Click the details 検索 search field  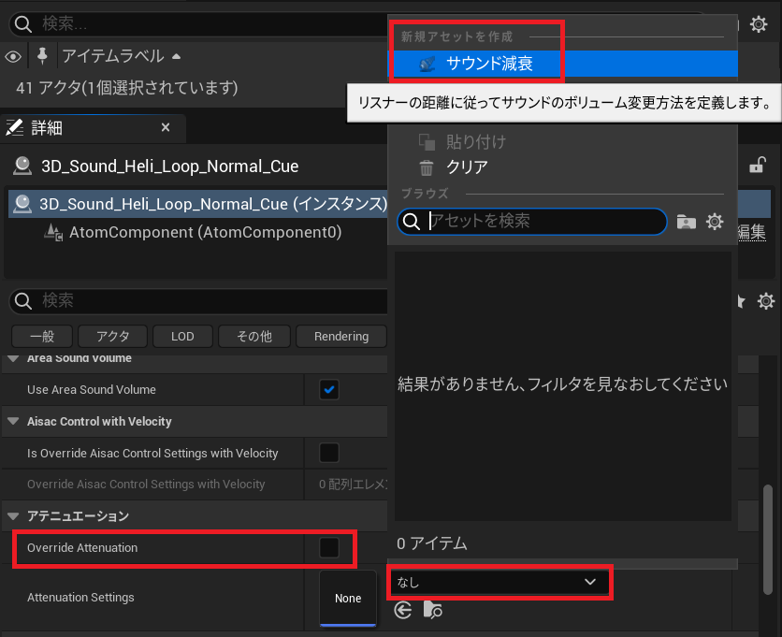[198, 301]
